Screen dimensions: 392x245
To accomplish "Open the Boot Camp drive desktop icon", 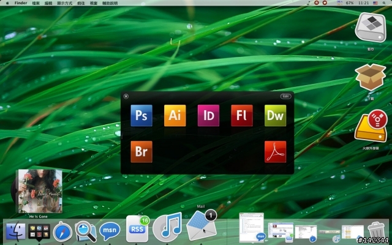I will pos(371,28).
